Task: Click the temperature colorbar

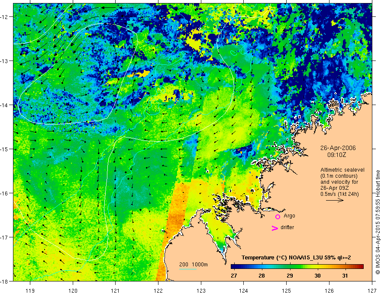Action: tap(297, 267)
